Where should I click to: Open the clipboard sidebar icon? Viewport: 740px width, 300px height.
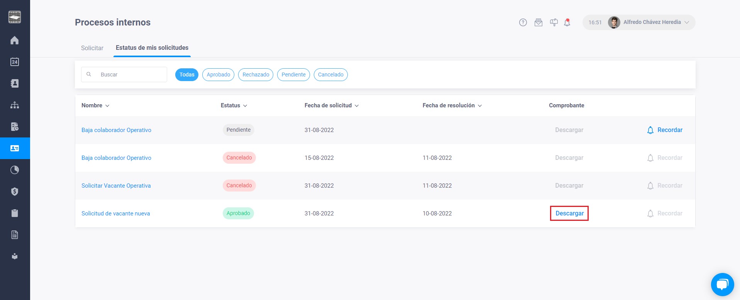coord(15,213)
